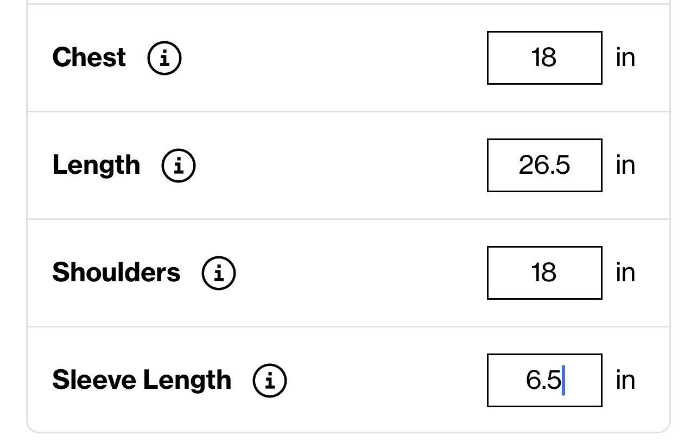Click the bold Length label
Image resolution: width=697 pixels, height=442 pixels.
point(96,165)
